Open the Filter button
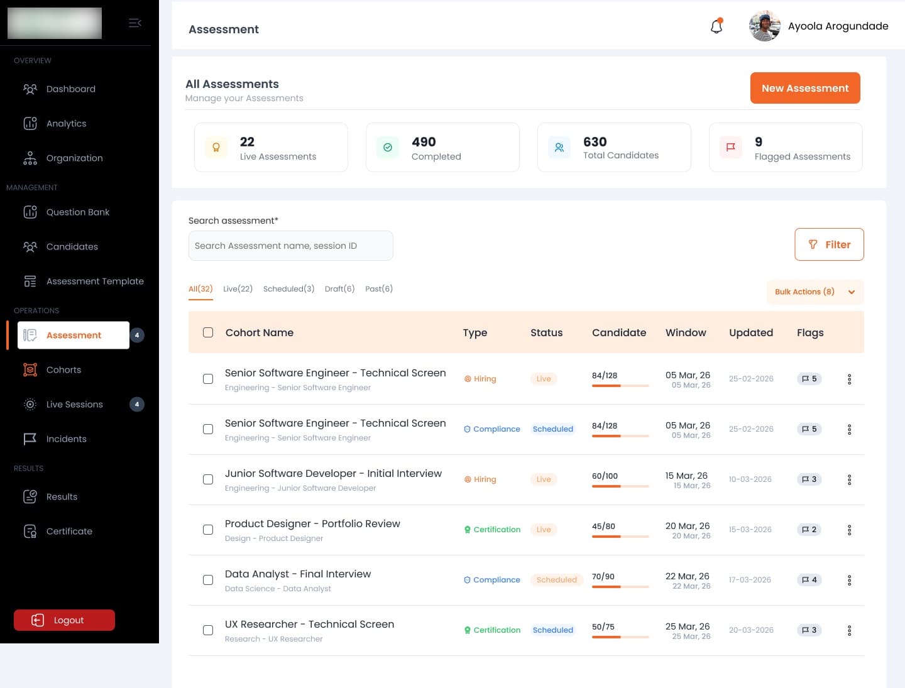Screen dimensions: 905x688 point(829,244)
